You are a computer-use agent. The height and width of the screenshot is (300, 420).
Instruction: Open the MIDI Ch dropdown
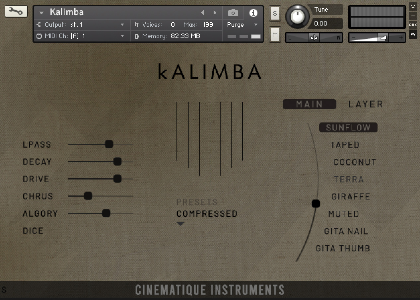pyautogui.click(x=122, y=36)
